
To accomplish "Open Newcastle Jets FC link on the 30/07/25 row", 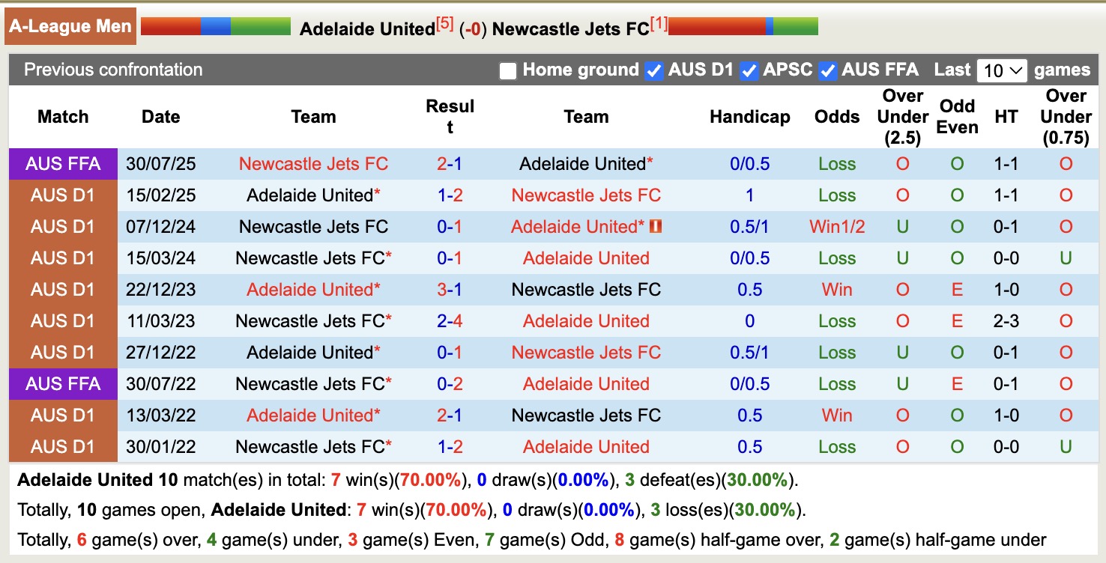I will [313, 163].
